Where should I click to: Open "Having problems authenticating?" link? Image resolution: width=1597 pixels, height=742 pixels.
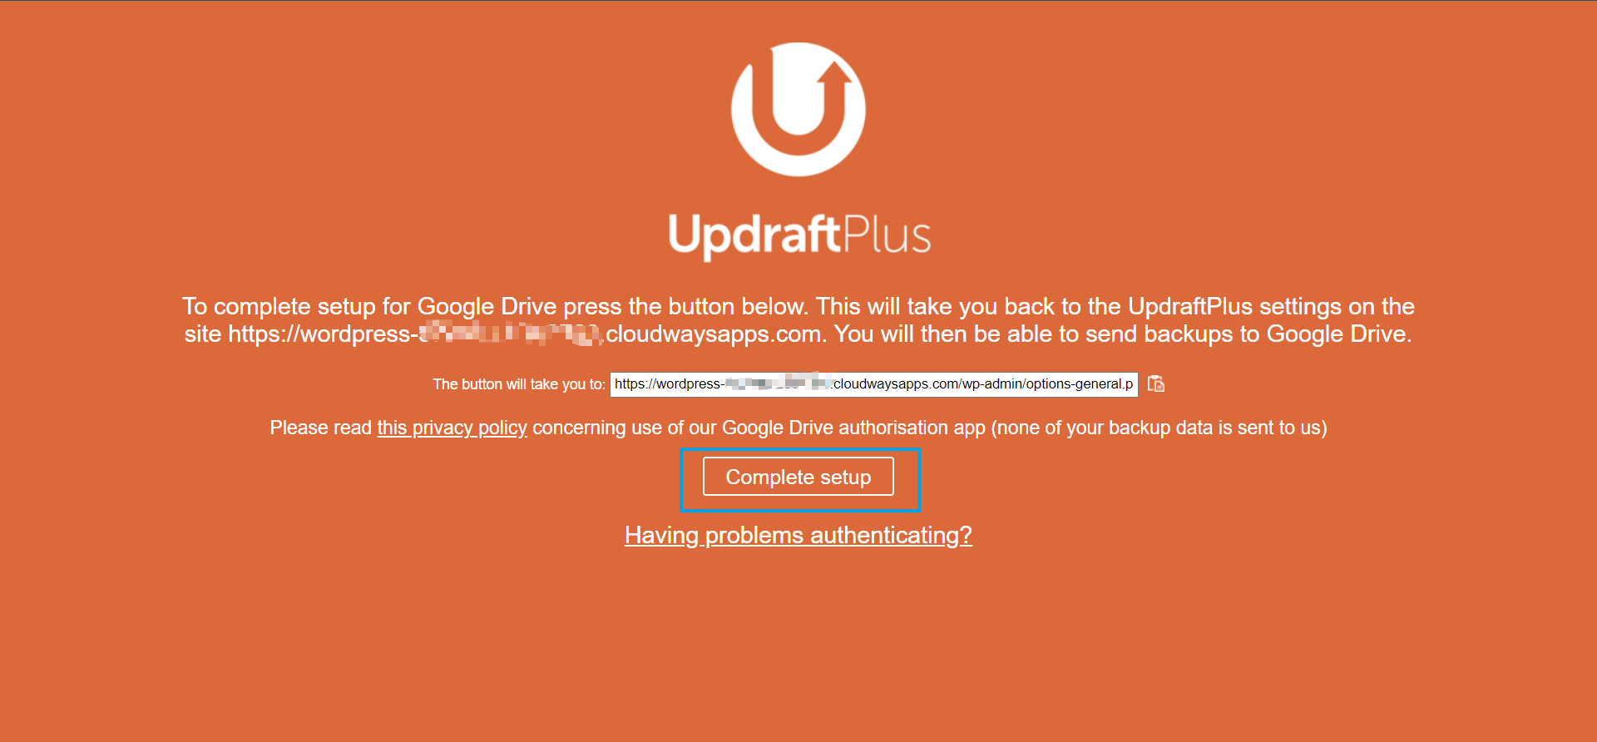coord(798,535)
